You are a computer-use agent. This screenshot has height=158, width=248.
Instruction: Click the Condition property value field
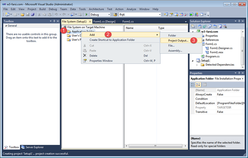click(x=230, y=99)
